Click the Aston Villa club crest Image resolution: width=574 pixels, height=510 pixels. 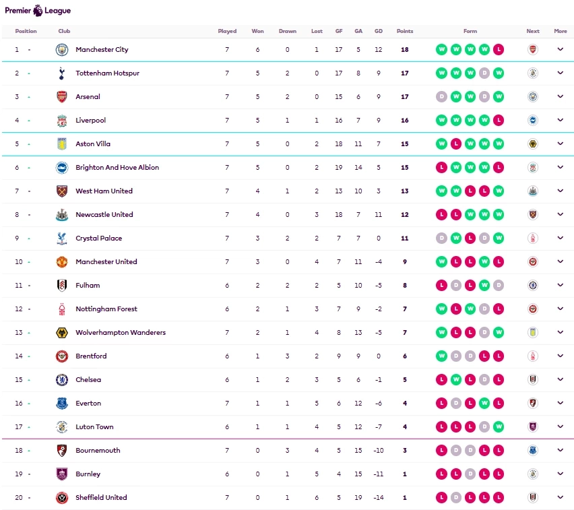click(62, 144)
